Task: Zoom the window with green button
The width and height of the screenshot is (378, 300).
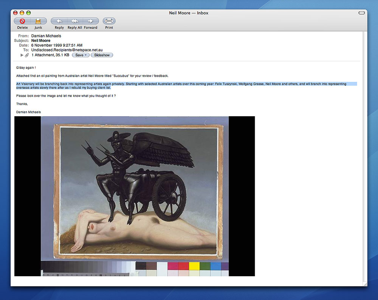Action: [28, 13]
